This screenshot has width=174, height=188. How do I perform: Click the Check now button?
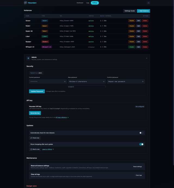[35, 138]
